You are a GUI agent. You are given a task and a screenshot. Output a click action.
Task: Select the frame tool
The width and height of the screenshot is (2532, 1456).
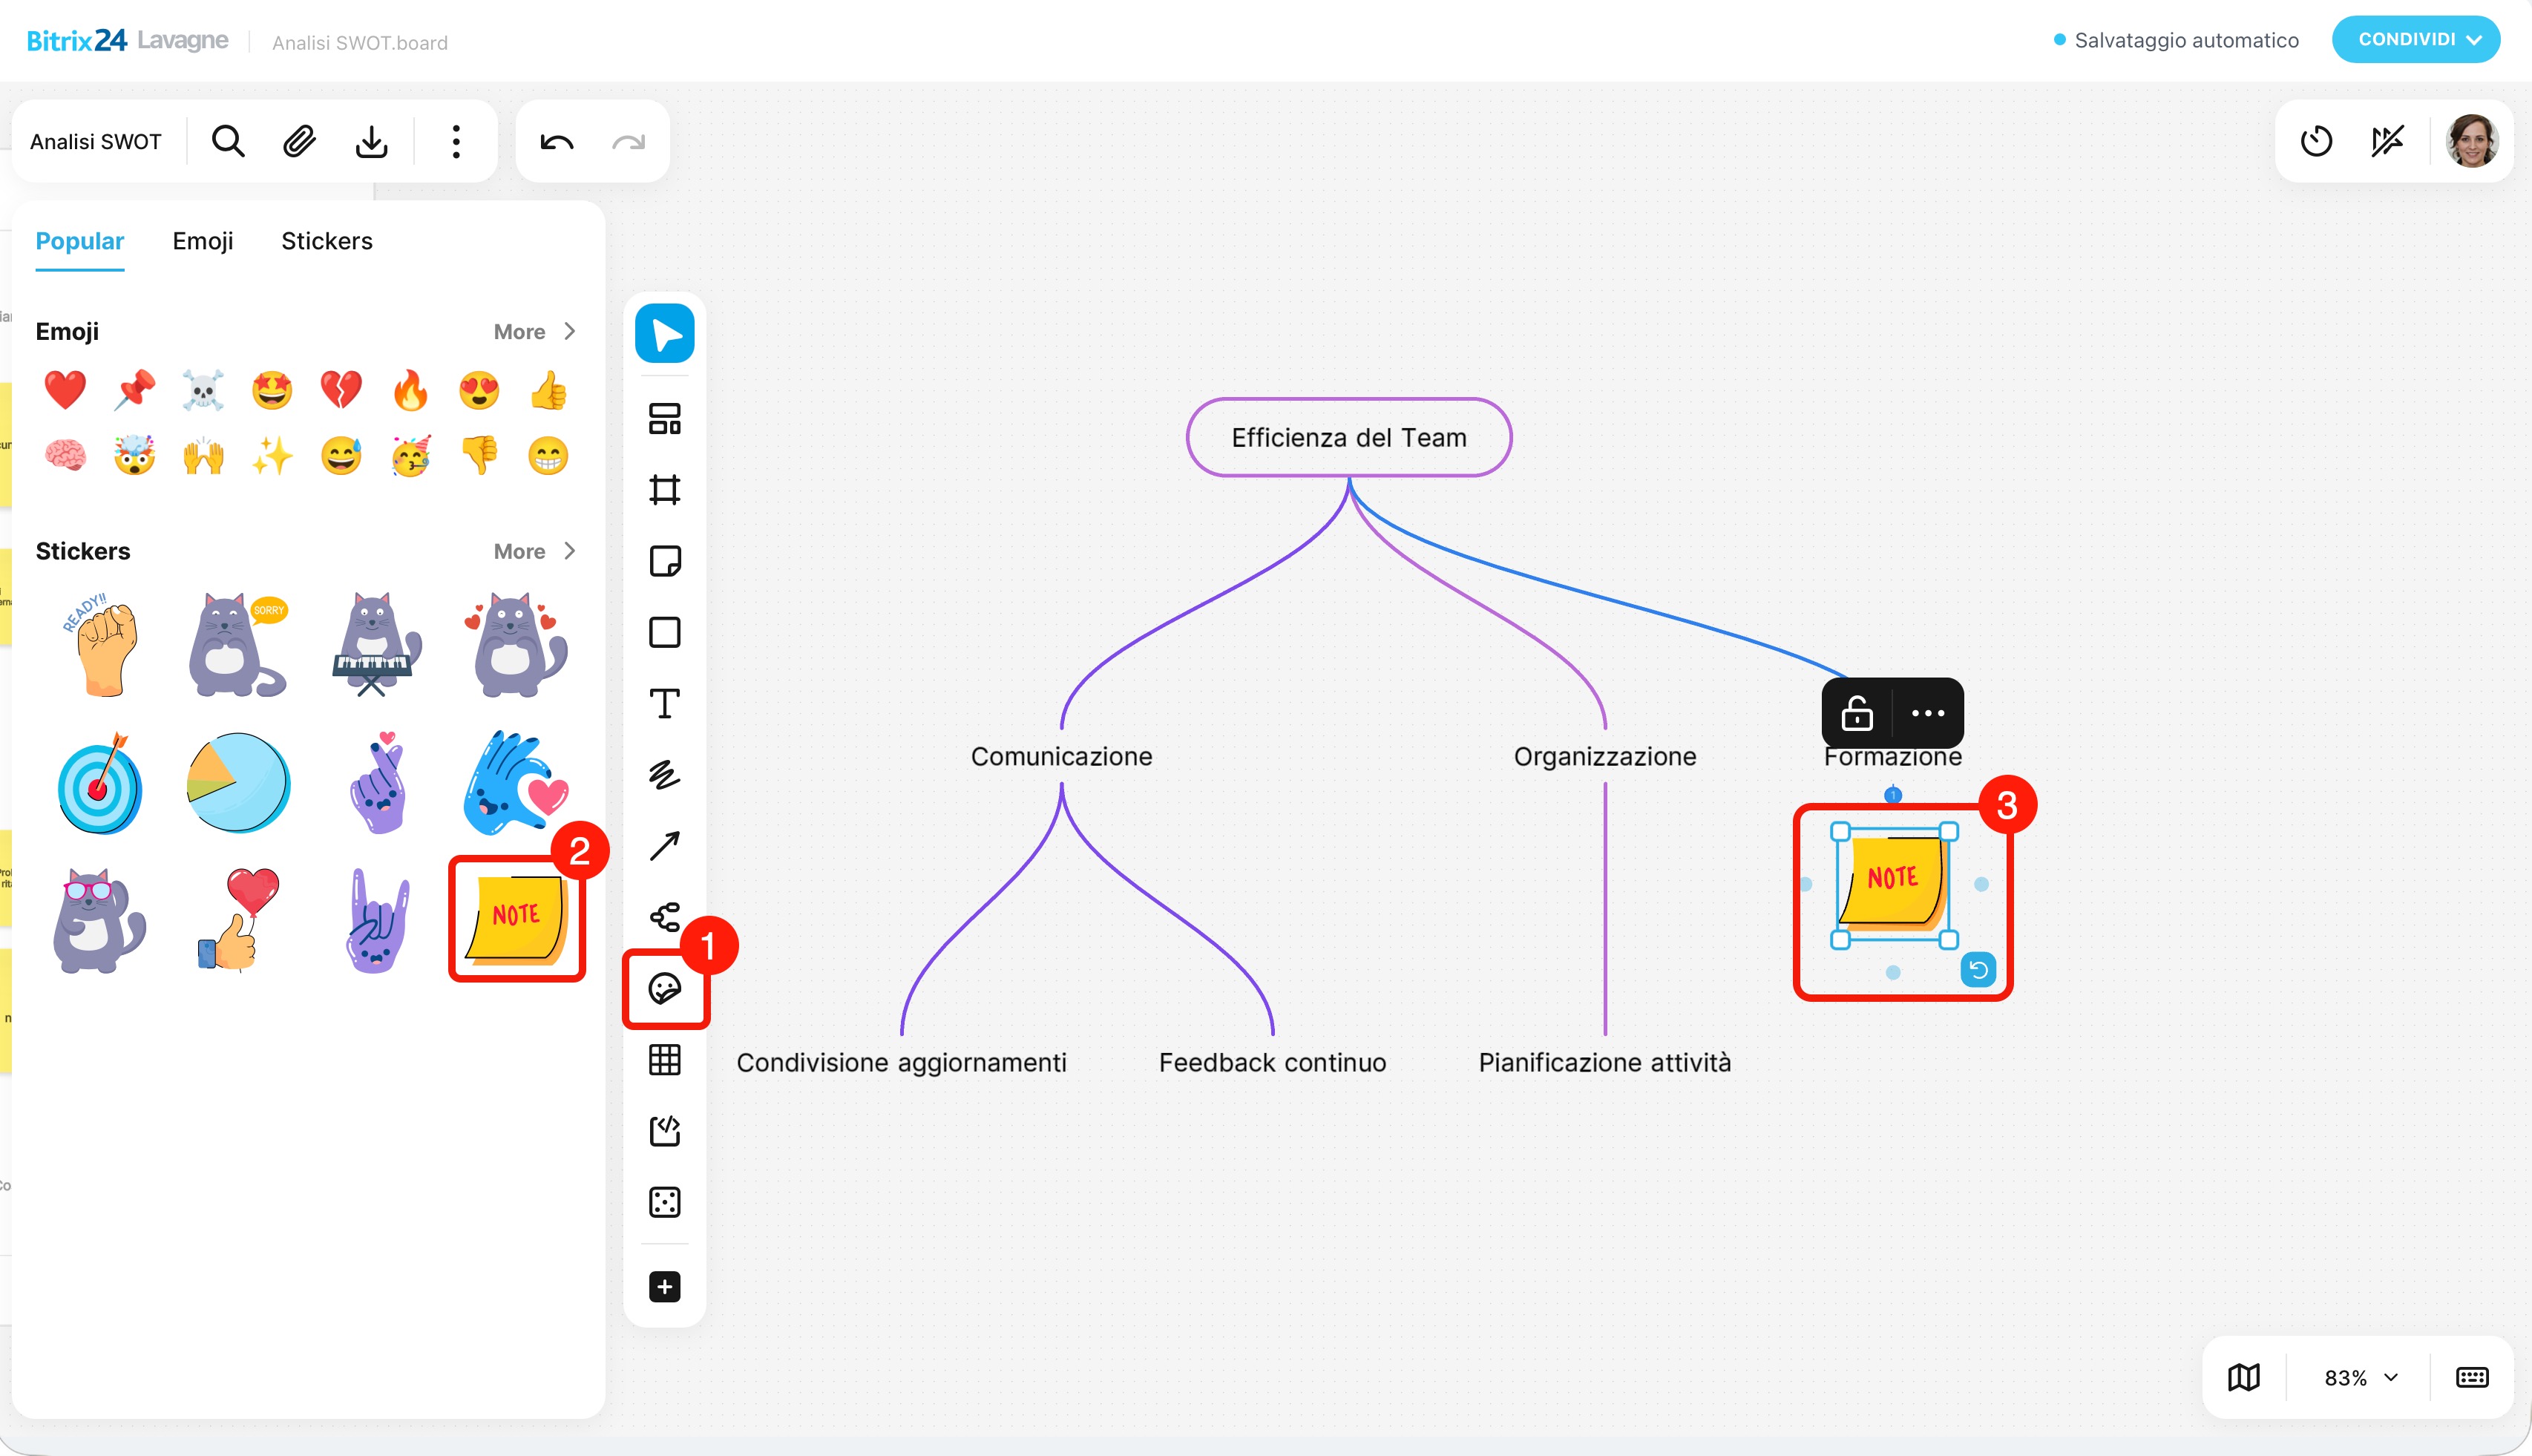(664, 490)
